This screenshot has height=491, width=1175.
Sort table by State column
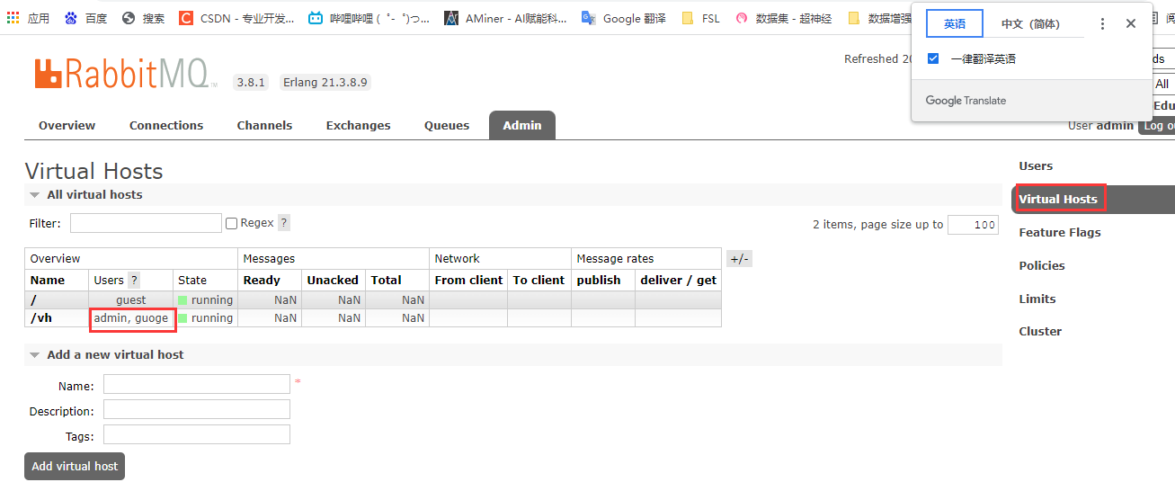[192, 281]
